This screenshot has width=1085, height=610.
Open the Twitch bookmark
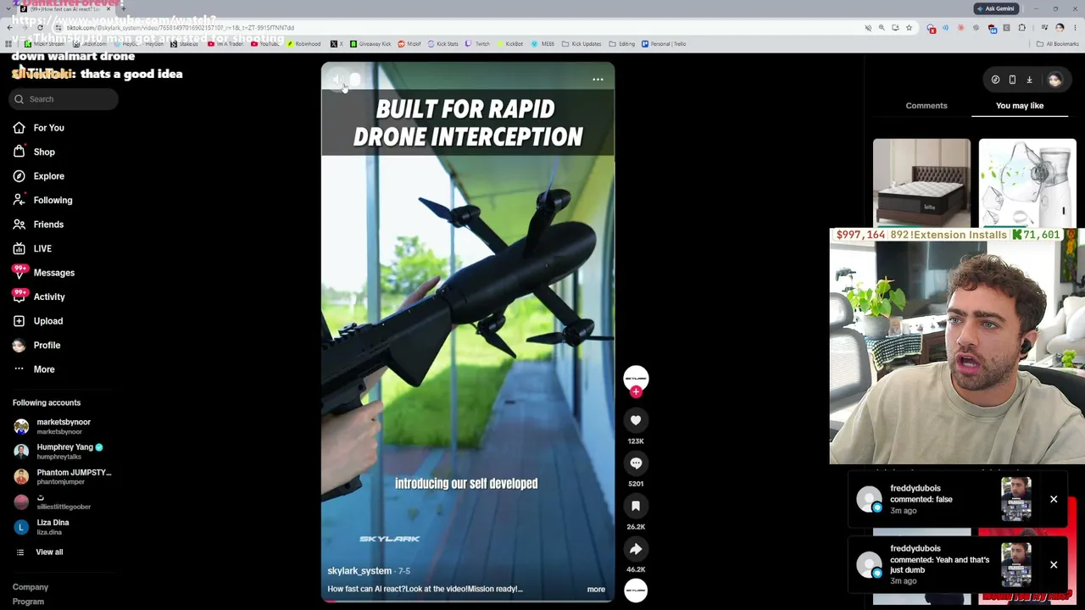(x=479, y=44)
